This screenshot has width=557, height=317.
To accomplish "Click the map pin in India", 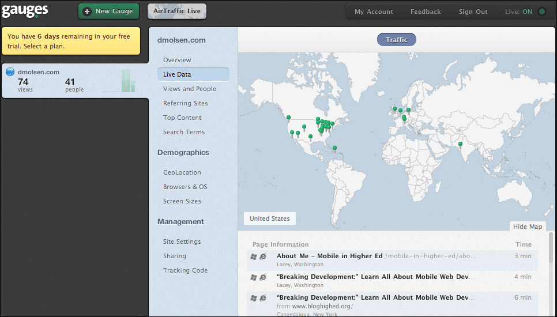I will [460, 145].
